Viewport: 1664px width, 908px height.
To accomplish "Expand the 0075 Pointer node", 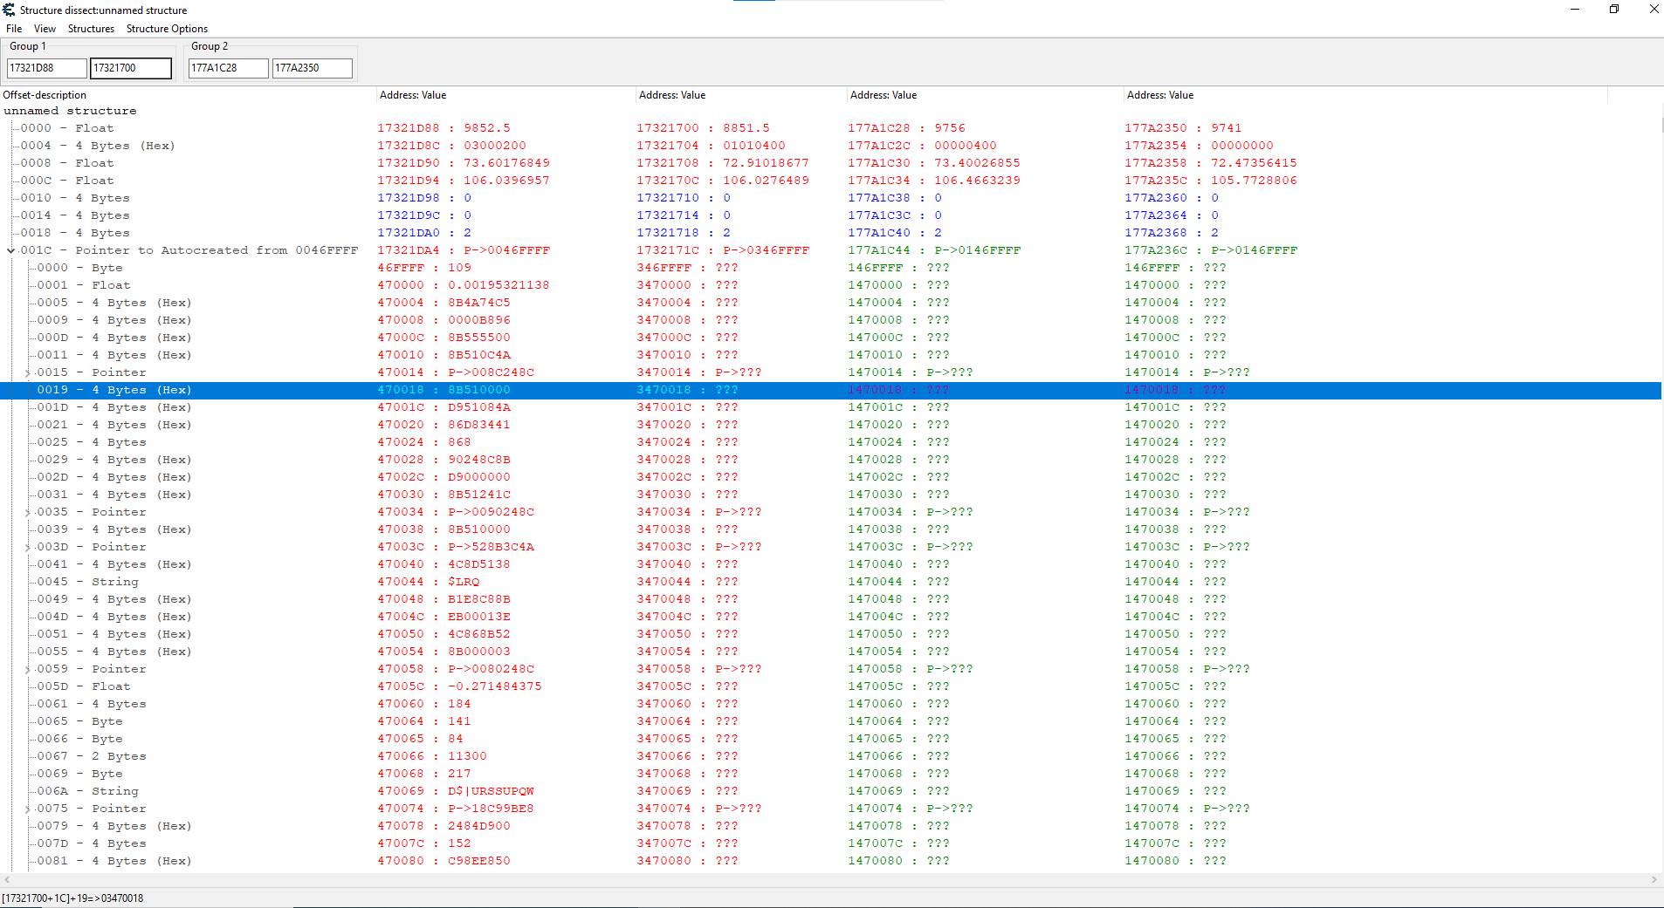I will [27, 809].
